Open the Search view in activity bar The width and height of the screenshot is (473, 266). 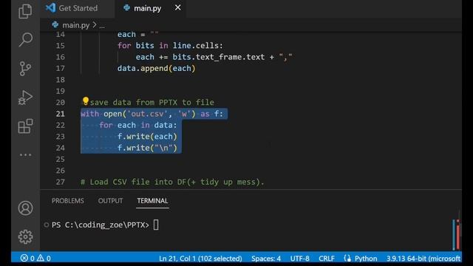click(25, 39)
